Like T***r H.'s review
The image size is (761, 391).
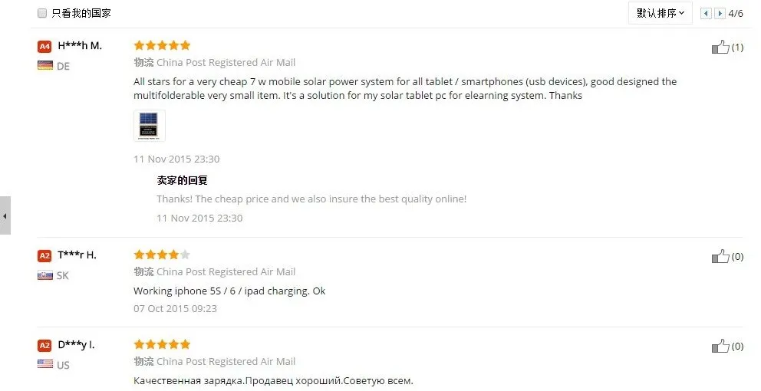tap(720, 256)
